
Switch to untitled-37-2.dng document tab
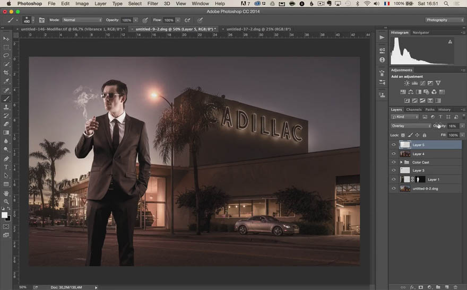258,29
